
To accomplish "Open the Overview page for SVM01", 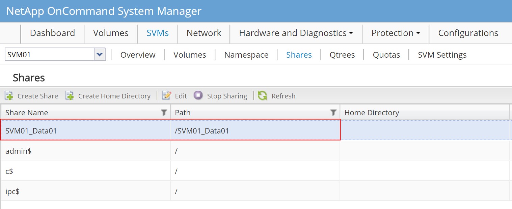I will (138, 55).
